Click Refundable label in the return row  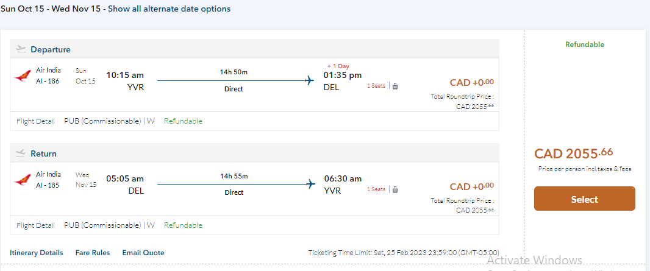[183, 225]
